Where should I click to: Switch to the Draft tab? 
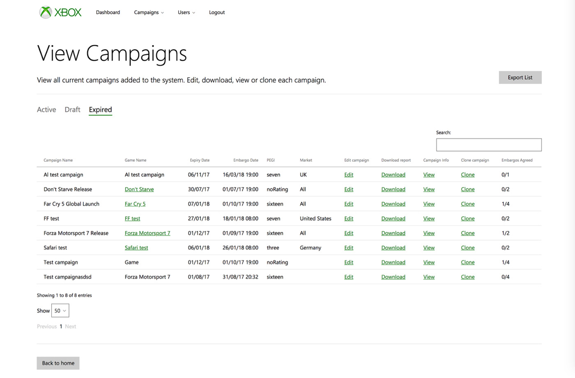click(72, 109)
